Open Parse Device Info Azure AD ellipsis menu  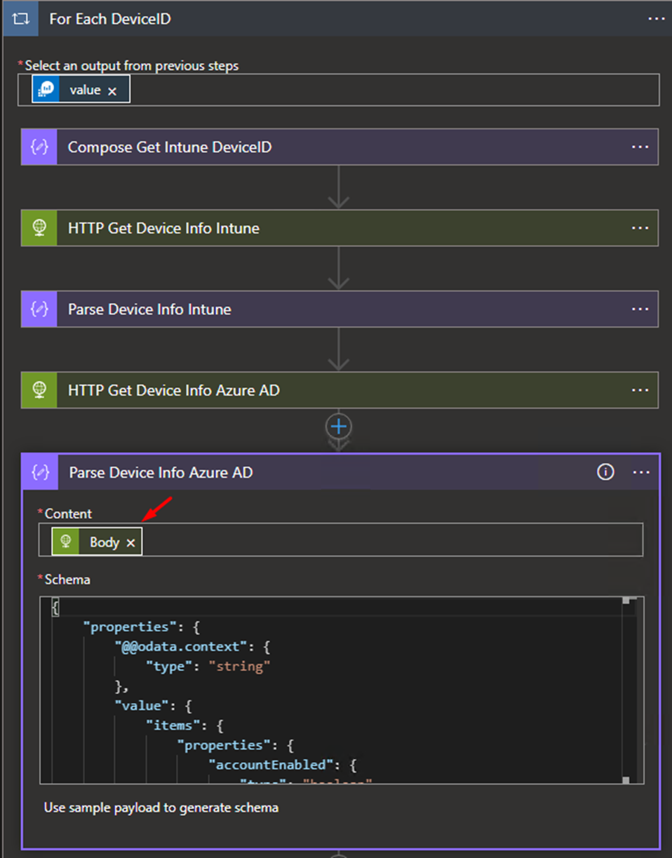coord(641,472)
